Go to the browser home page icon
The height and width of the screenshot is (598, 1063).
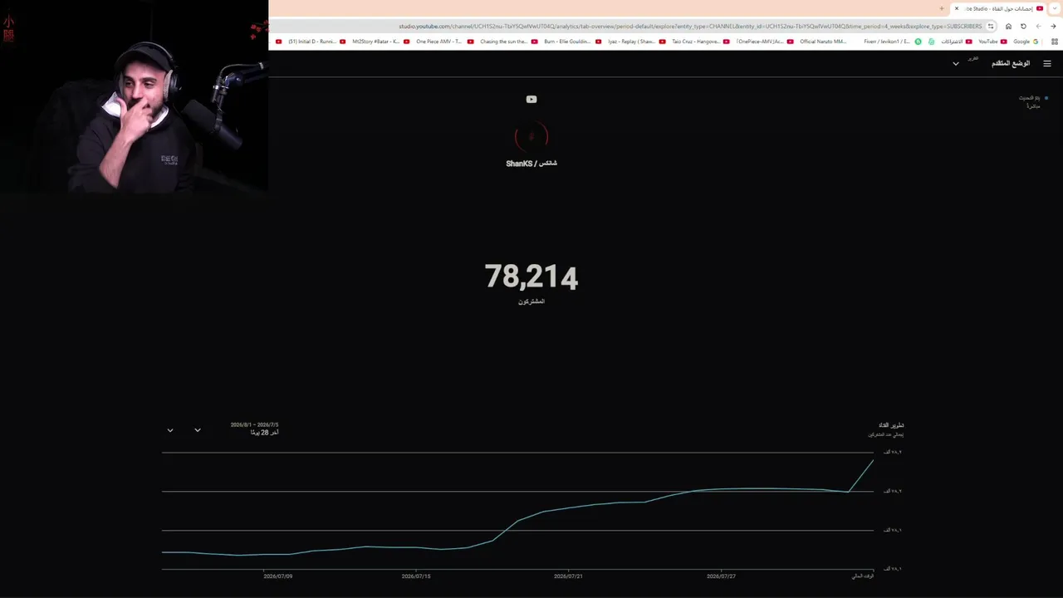point(1008,27)
